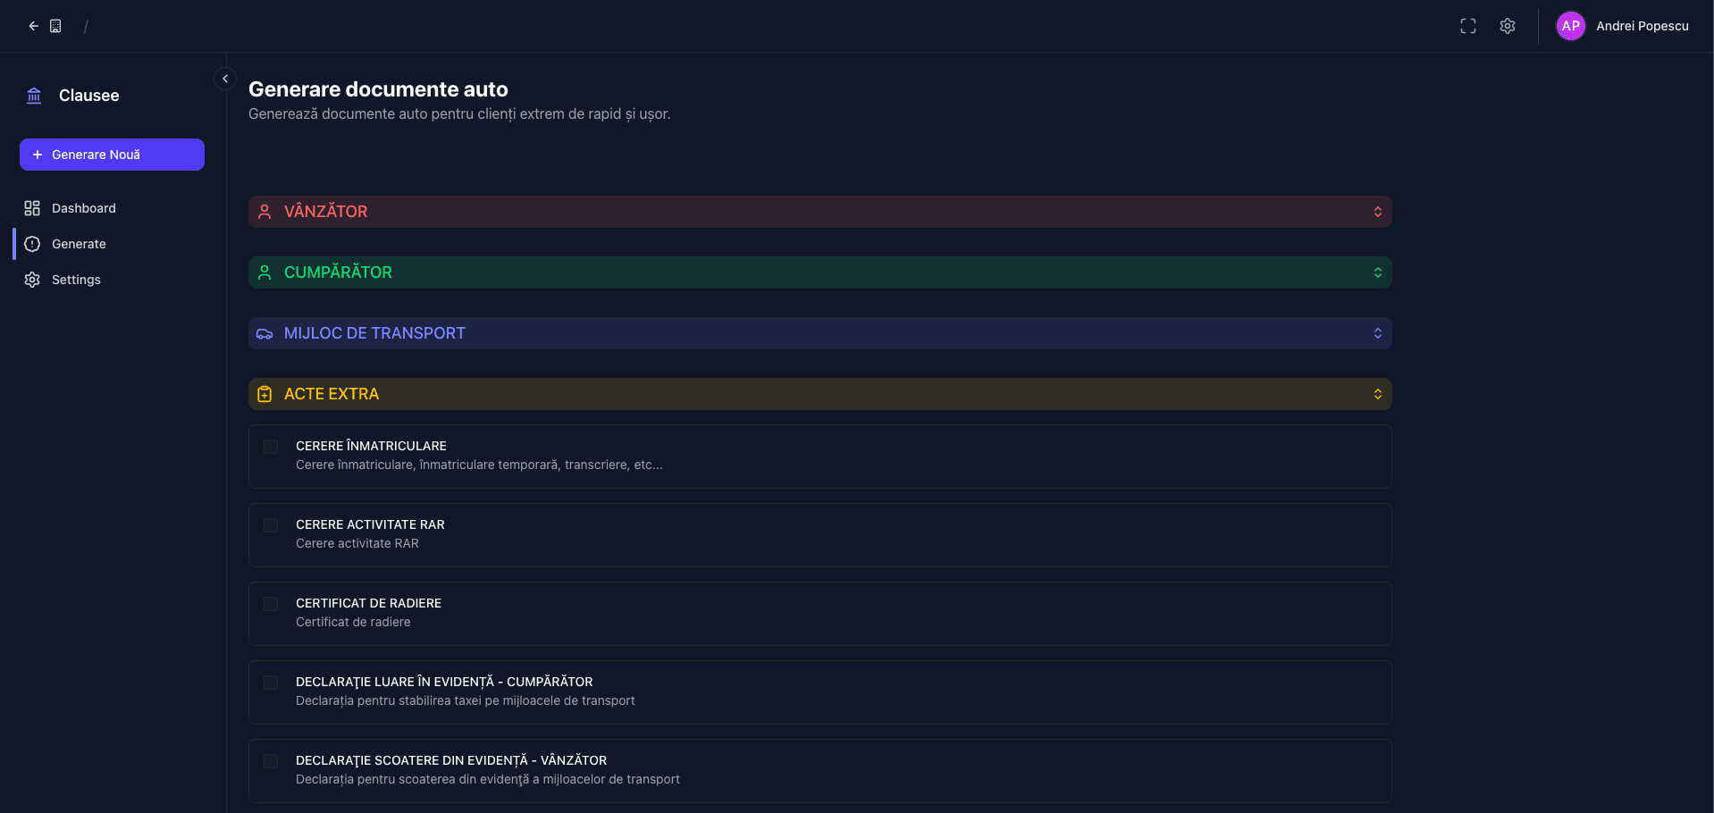Viewport: 1714px width, 813px height.
Task: Switch to the Dashboard section
Action: tap(84, 208)
